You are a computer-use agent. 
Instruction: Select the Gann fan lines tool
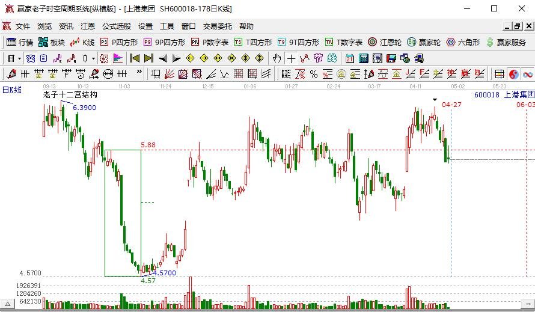[x=170, y=74]
